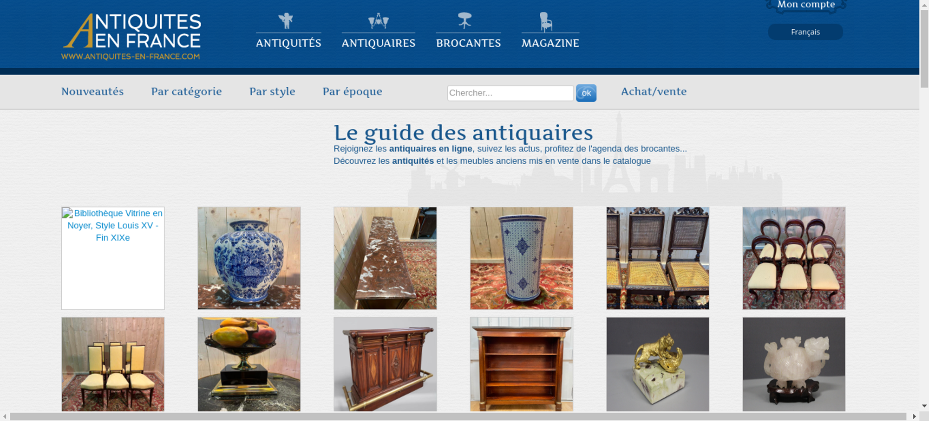Open the blue and white vase thumbnail
The height and width of the screenshot is (421, 929).
tap(249, 258)
